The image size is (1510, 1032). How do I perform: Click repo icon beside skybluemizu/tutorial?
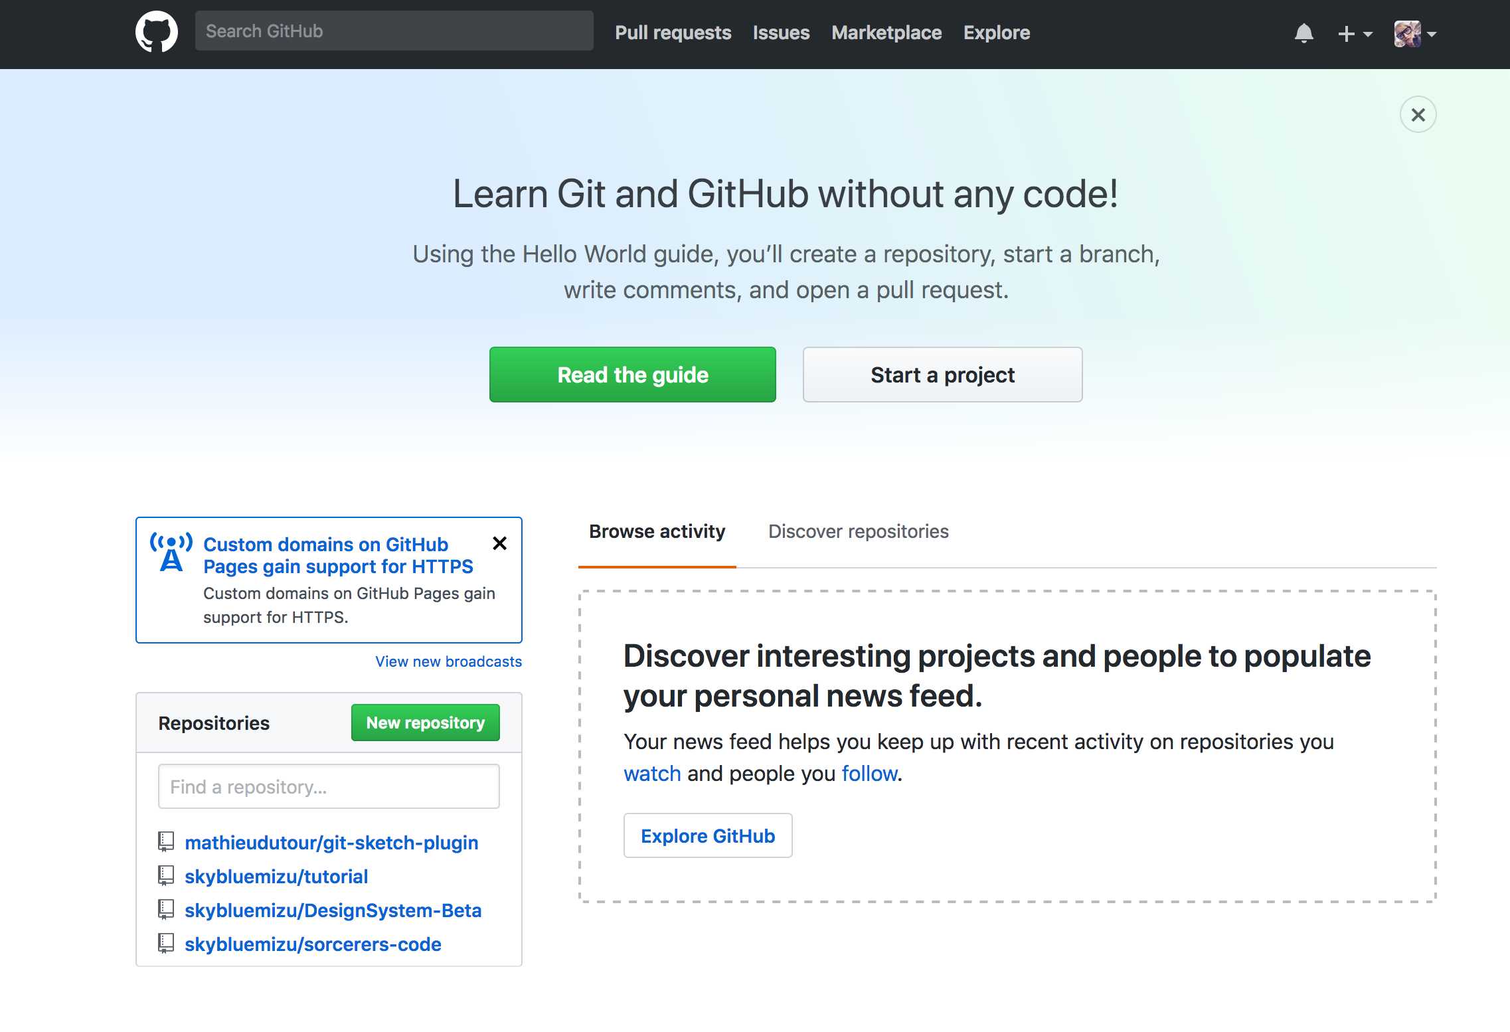(166, 876)
